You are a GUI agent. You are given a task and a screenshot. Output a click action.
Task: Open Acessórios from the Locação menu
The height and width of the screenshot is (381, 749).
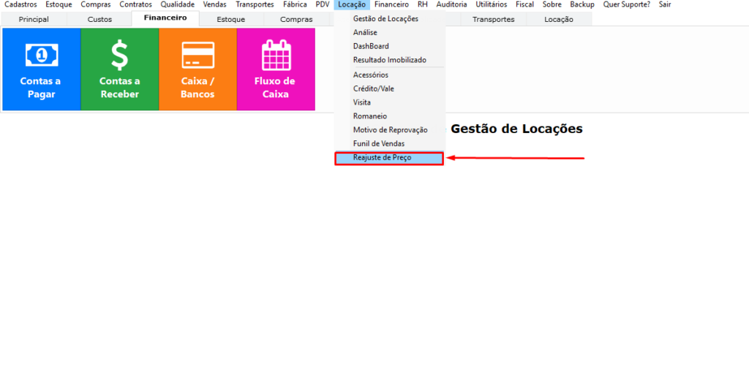(370, 75)
